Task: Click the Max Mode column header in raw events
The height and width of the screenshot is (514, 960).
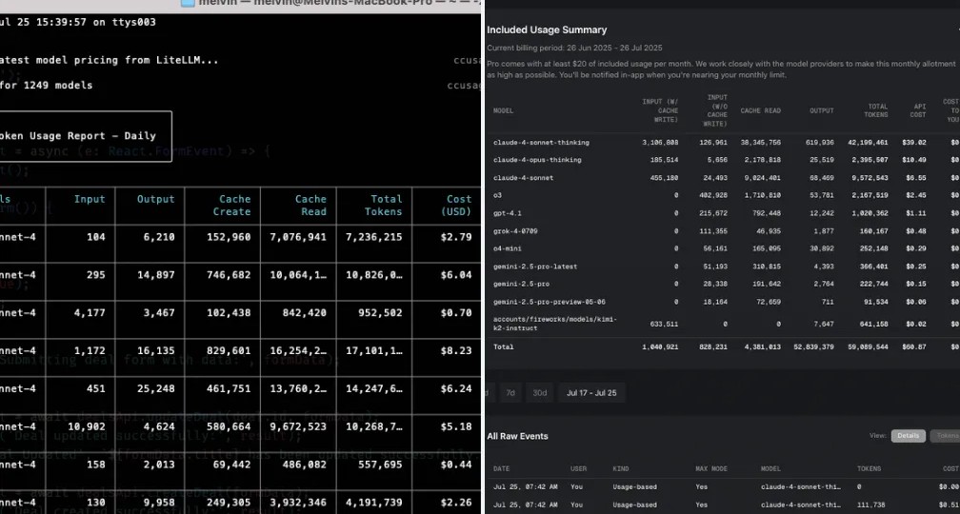Action: point(714,468)
